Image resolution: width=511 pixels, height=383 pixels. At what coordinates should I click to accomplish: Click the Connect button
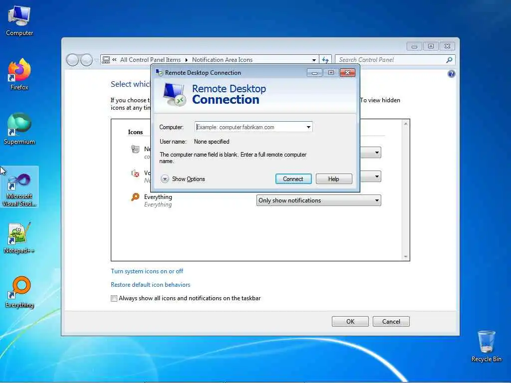coord(293,179)
